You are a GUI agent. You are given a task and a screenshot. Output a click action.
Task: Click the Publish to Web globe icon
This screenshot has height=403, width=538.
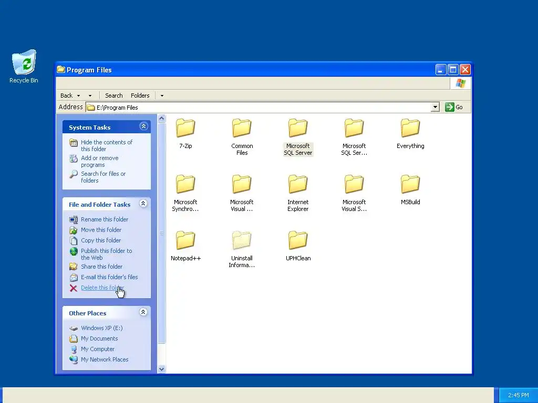[x=74, y=251]
